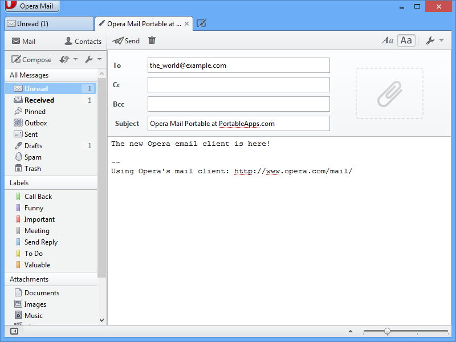The width and height of the screenshot is (456, 342).
Task: Switch to rich text formatting (italic Aa)
Action: [388, 40]
